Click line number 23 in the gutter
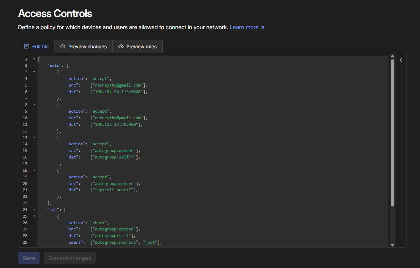Viewport: 420px width, 268px height. tap(25, 203)
